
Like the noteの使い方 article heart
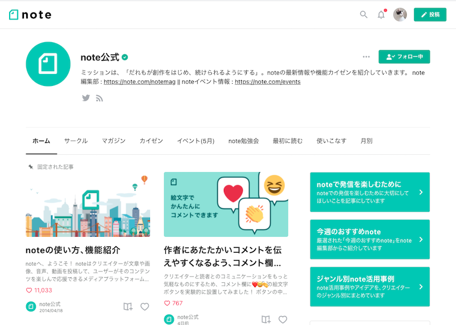145,307
